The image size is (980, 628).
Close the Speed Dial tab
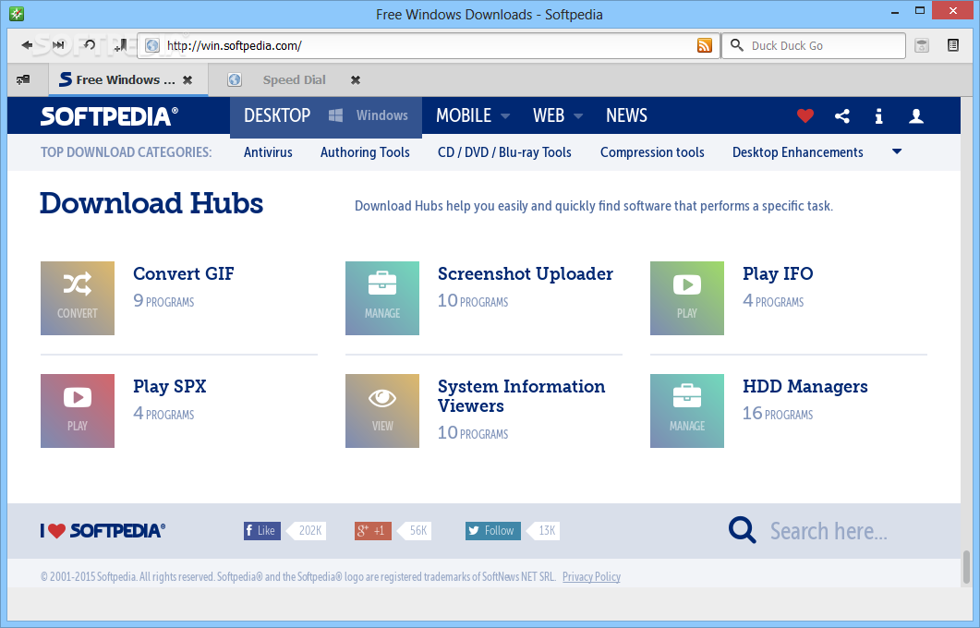356,80
